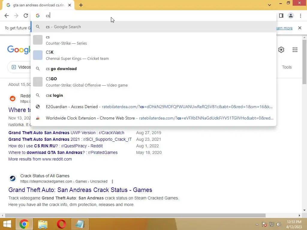Open the three-dot menu for steamcrackedgames result
This screenshot has height=230, width=307.
[112, 181]
